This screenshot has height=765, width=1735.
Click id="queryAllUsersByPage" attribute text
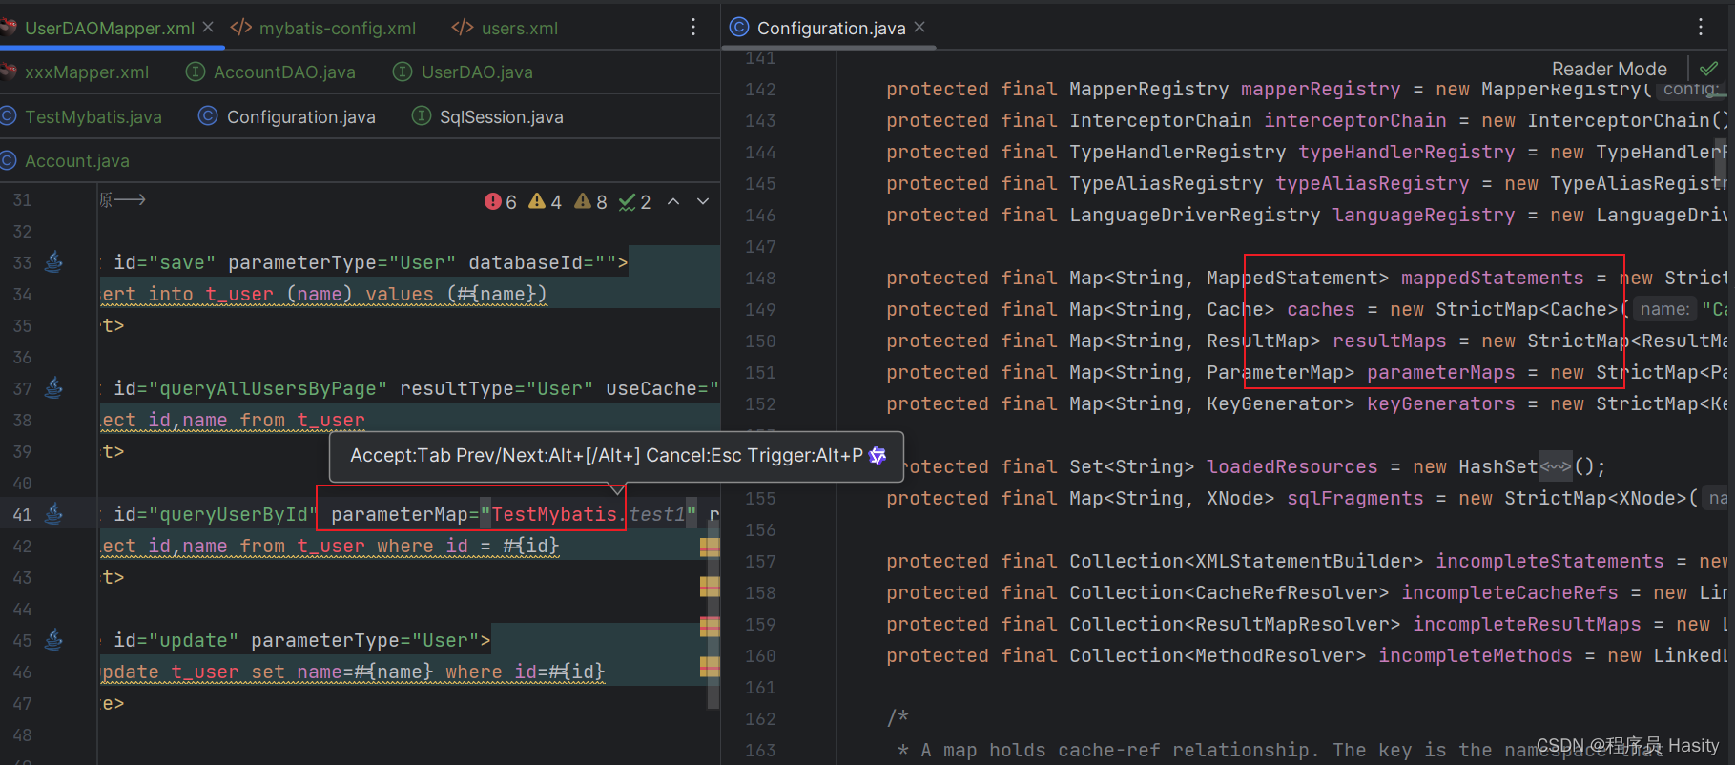coord(251,389)
